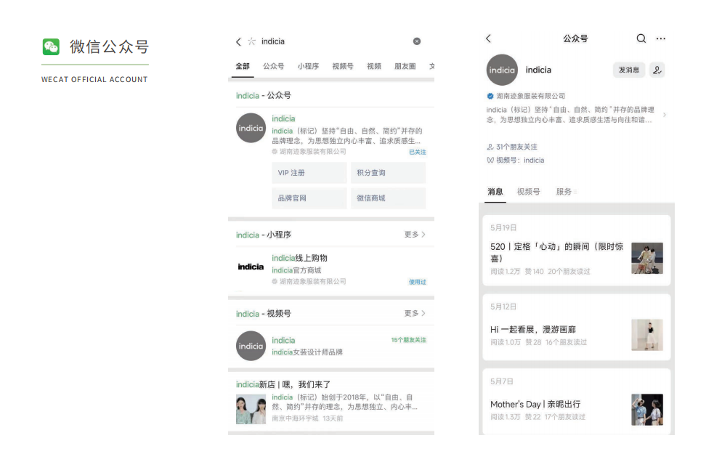Open indicia video channel avatar

click(251, 346)
